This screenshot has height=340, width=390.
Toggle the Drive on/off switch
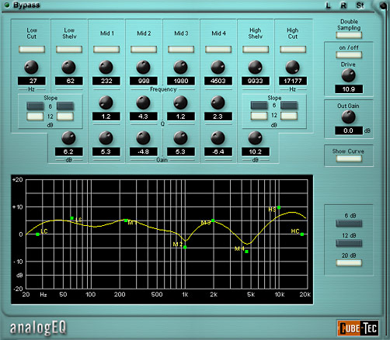349,54
